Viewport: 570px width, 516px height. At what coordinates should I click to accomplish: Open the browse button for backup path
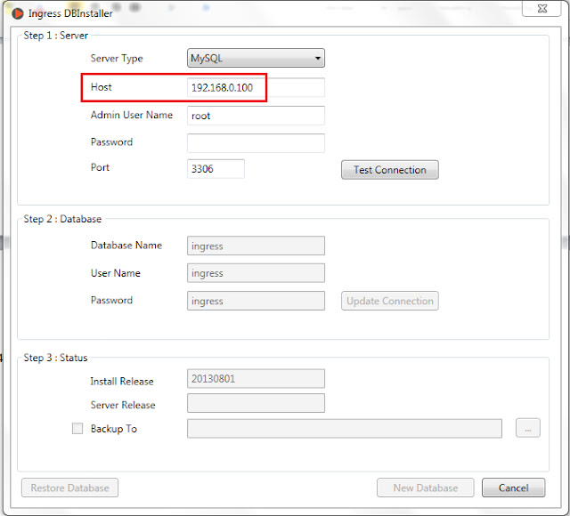point(528,428)
